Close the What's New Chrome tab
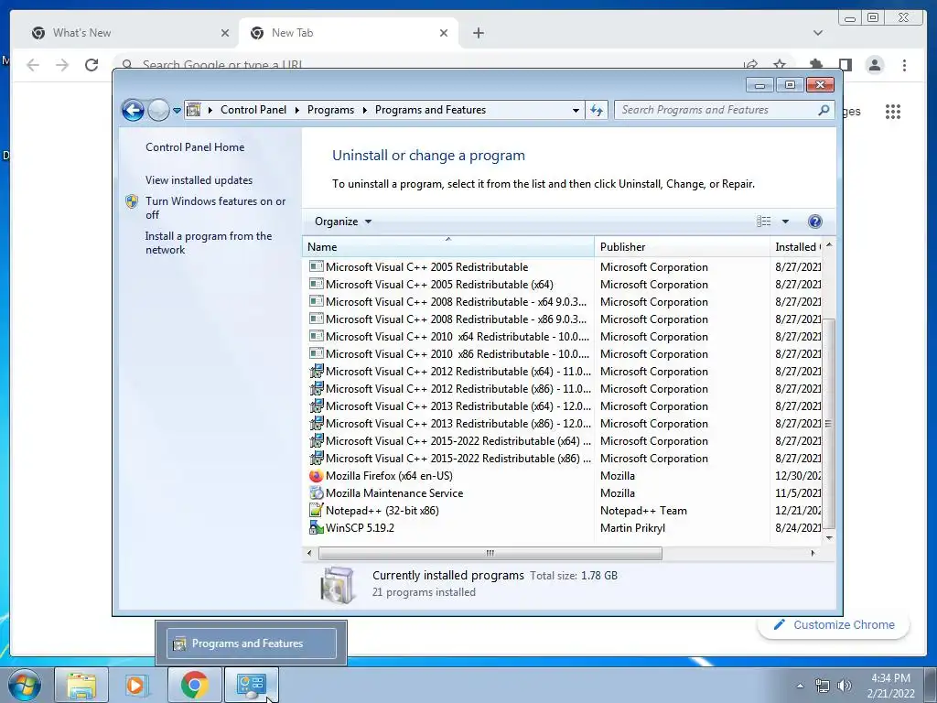Image resolution: width=937 pixels, height=703 pixels. pos(225,33)
